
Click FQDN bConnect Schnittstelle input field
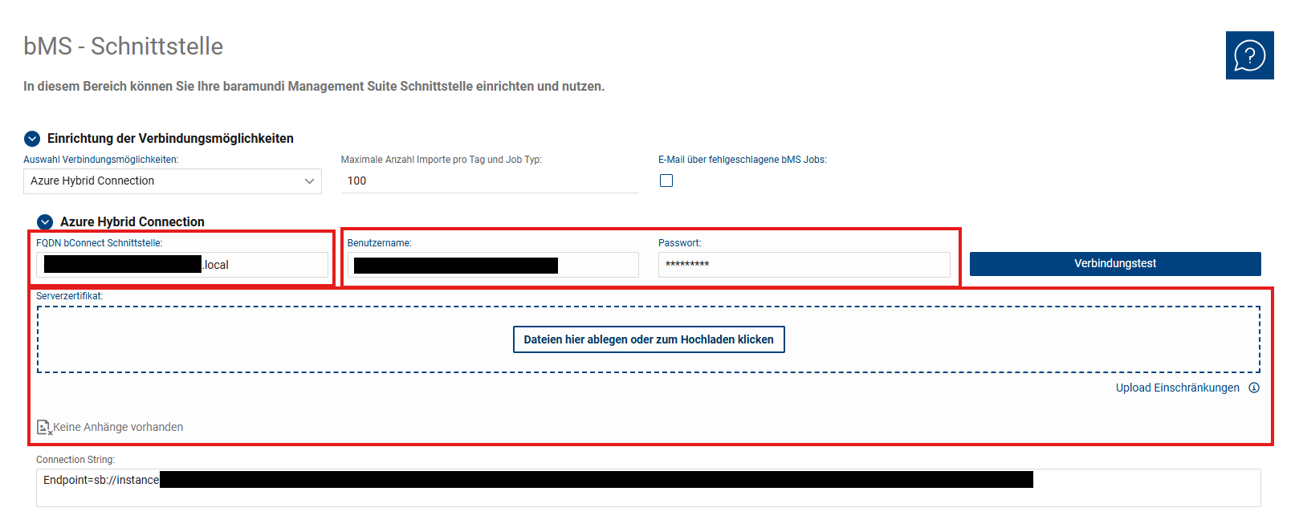click(182, 265)
